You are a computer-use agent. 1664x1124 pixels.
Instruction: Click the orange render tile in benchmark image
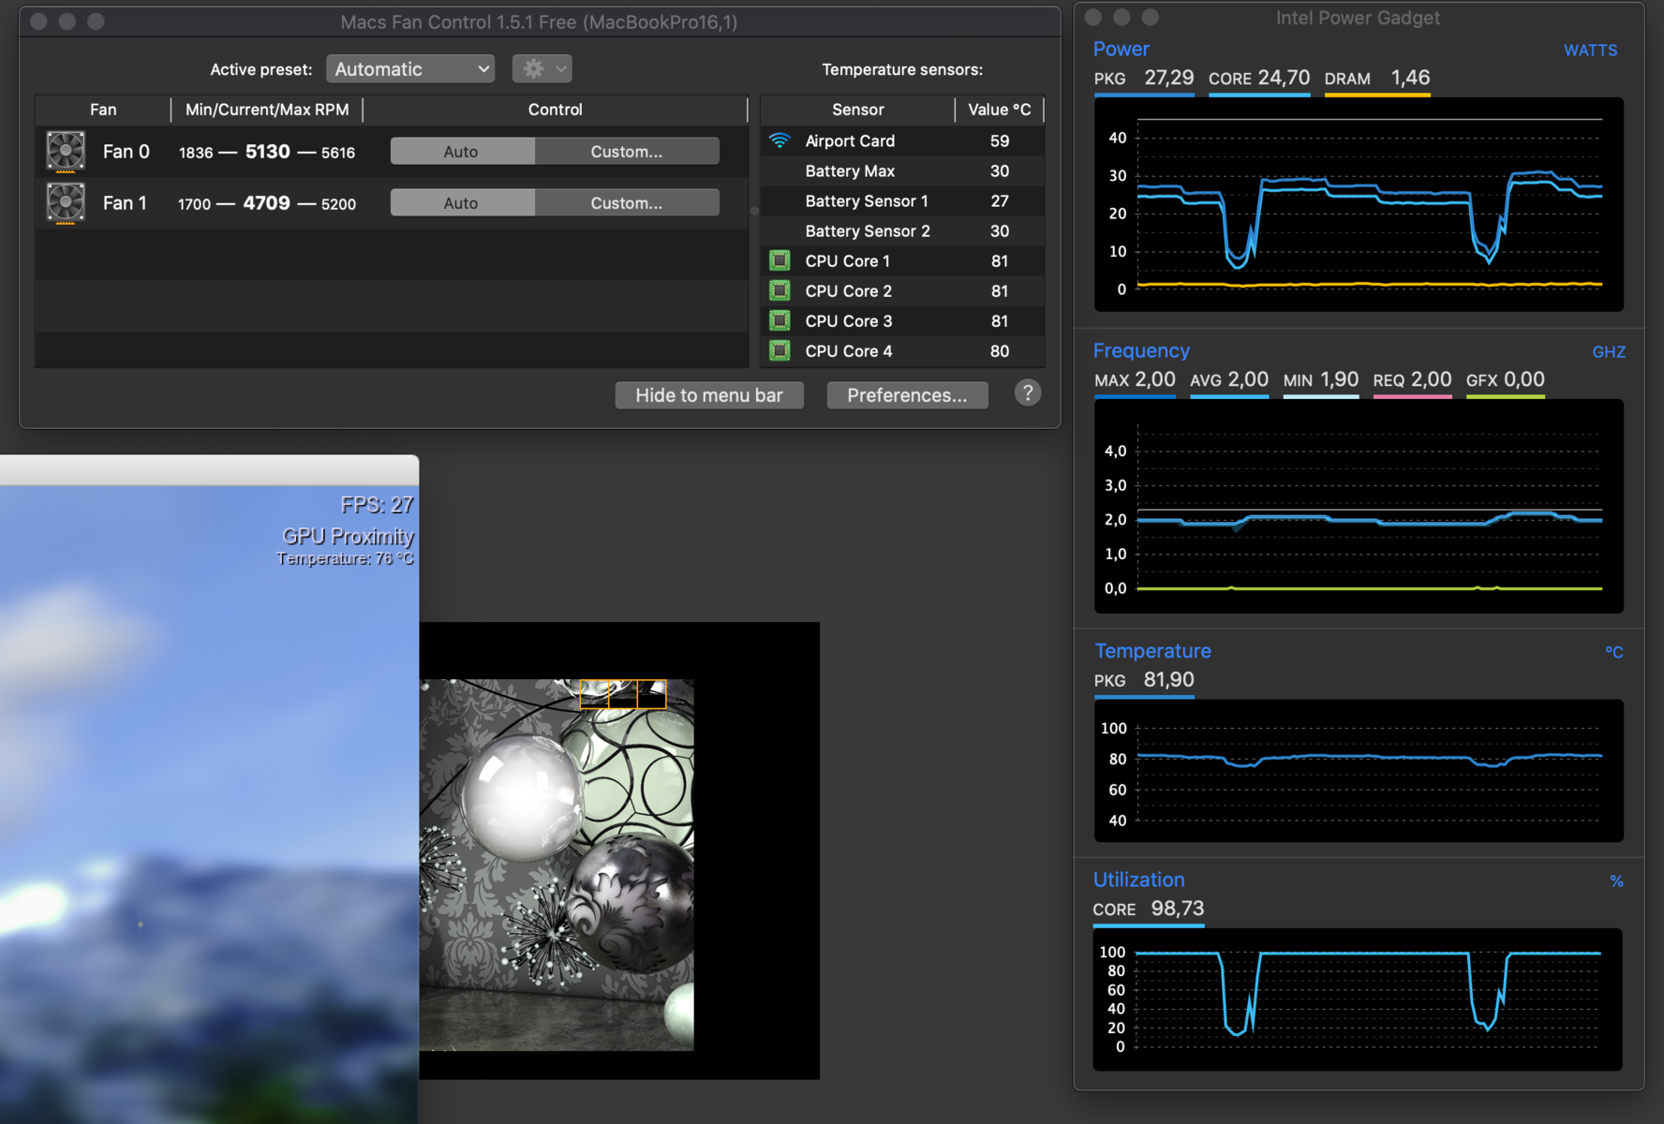[622, 694]
